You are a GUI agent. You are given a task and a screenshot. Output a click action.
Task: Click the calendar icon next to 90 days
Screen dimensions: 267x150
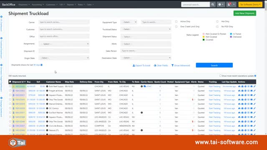pos(41,65)
